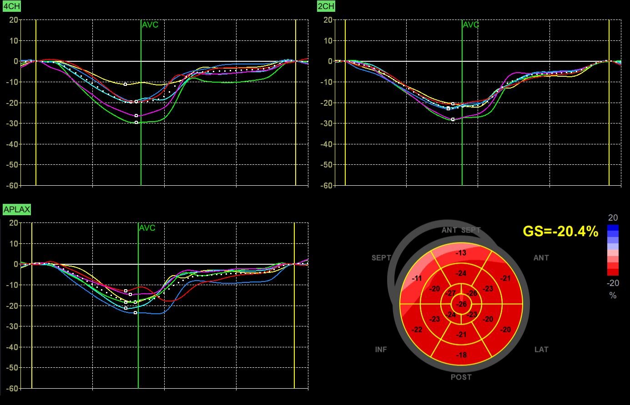The height and width of the screenshot is (405, 630).
Task: Pick the dark blue top of color scale
Action: [612, 228]
